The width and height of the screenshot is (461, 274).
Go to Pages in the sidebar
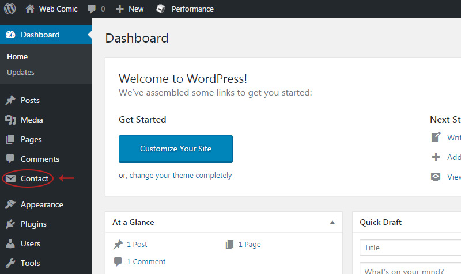pyautogui.click(x=31, y=139)
